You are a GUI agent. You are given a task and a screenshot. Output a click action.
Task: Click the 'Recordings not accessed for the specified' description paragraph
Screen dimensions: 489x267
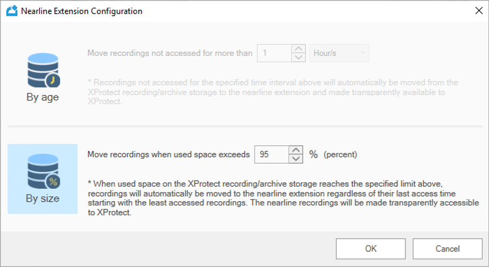tap(273, 92)
